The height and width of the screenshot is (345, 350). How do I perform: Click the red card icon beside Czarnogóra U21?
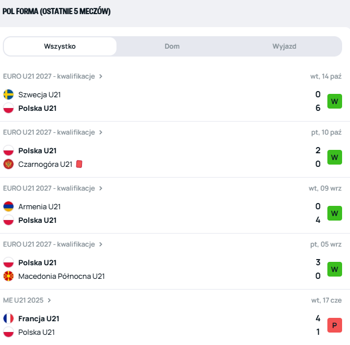(79, 164)
